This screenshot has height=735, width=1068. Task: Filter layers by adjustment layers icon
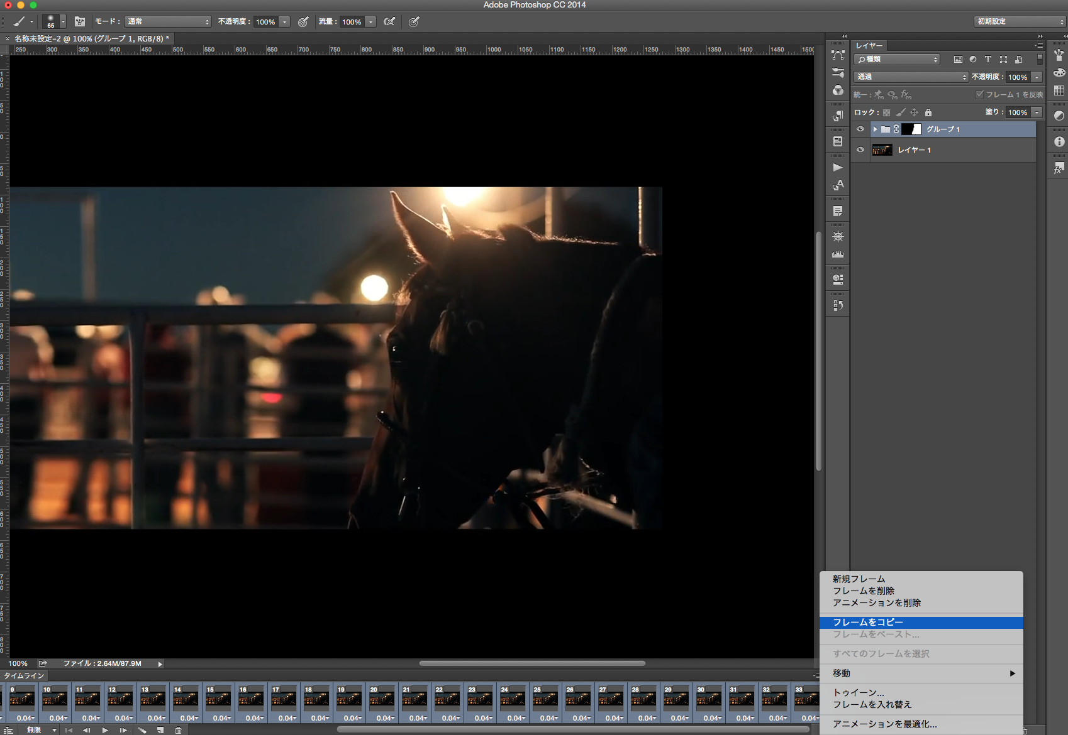tap(973, 60)
